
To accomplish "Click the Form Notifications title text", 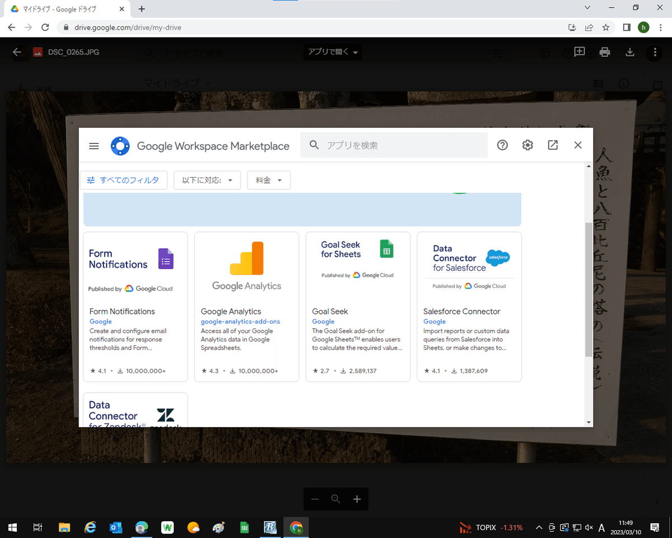I will pyautogui.click(x=122, y=312).
